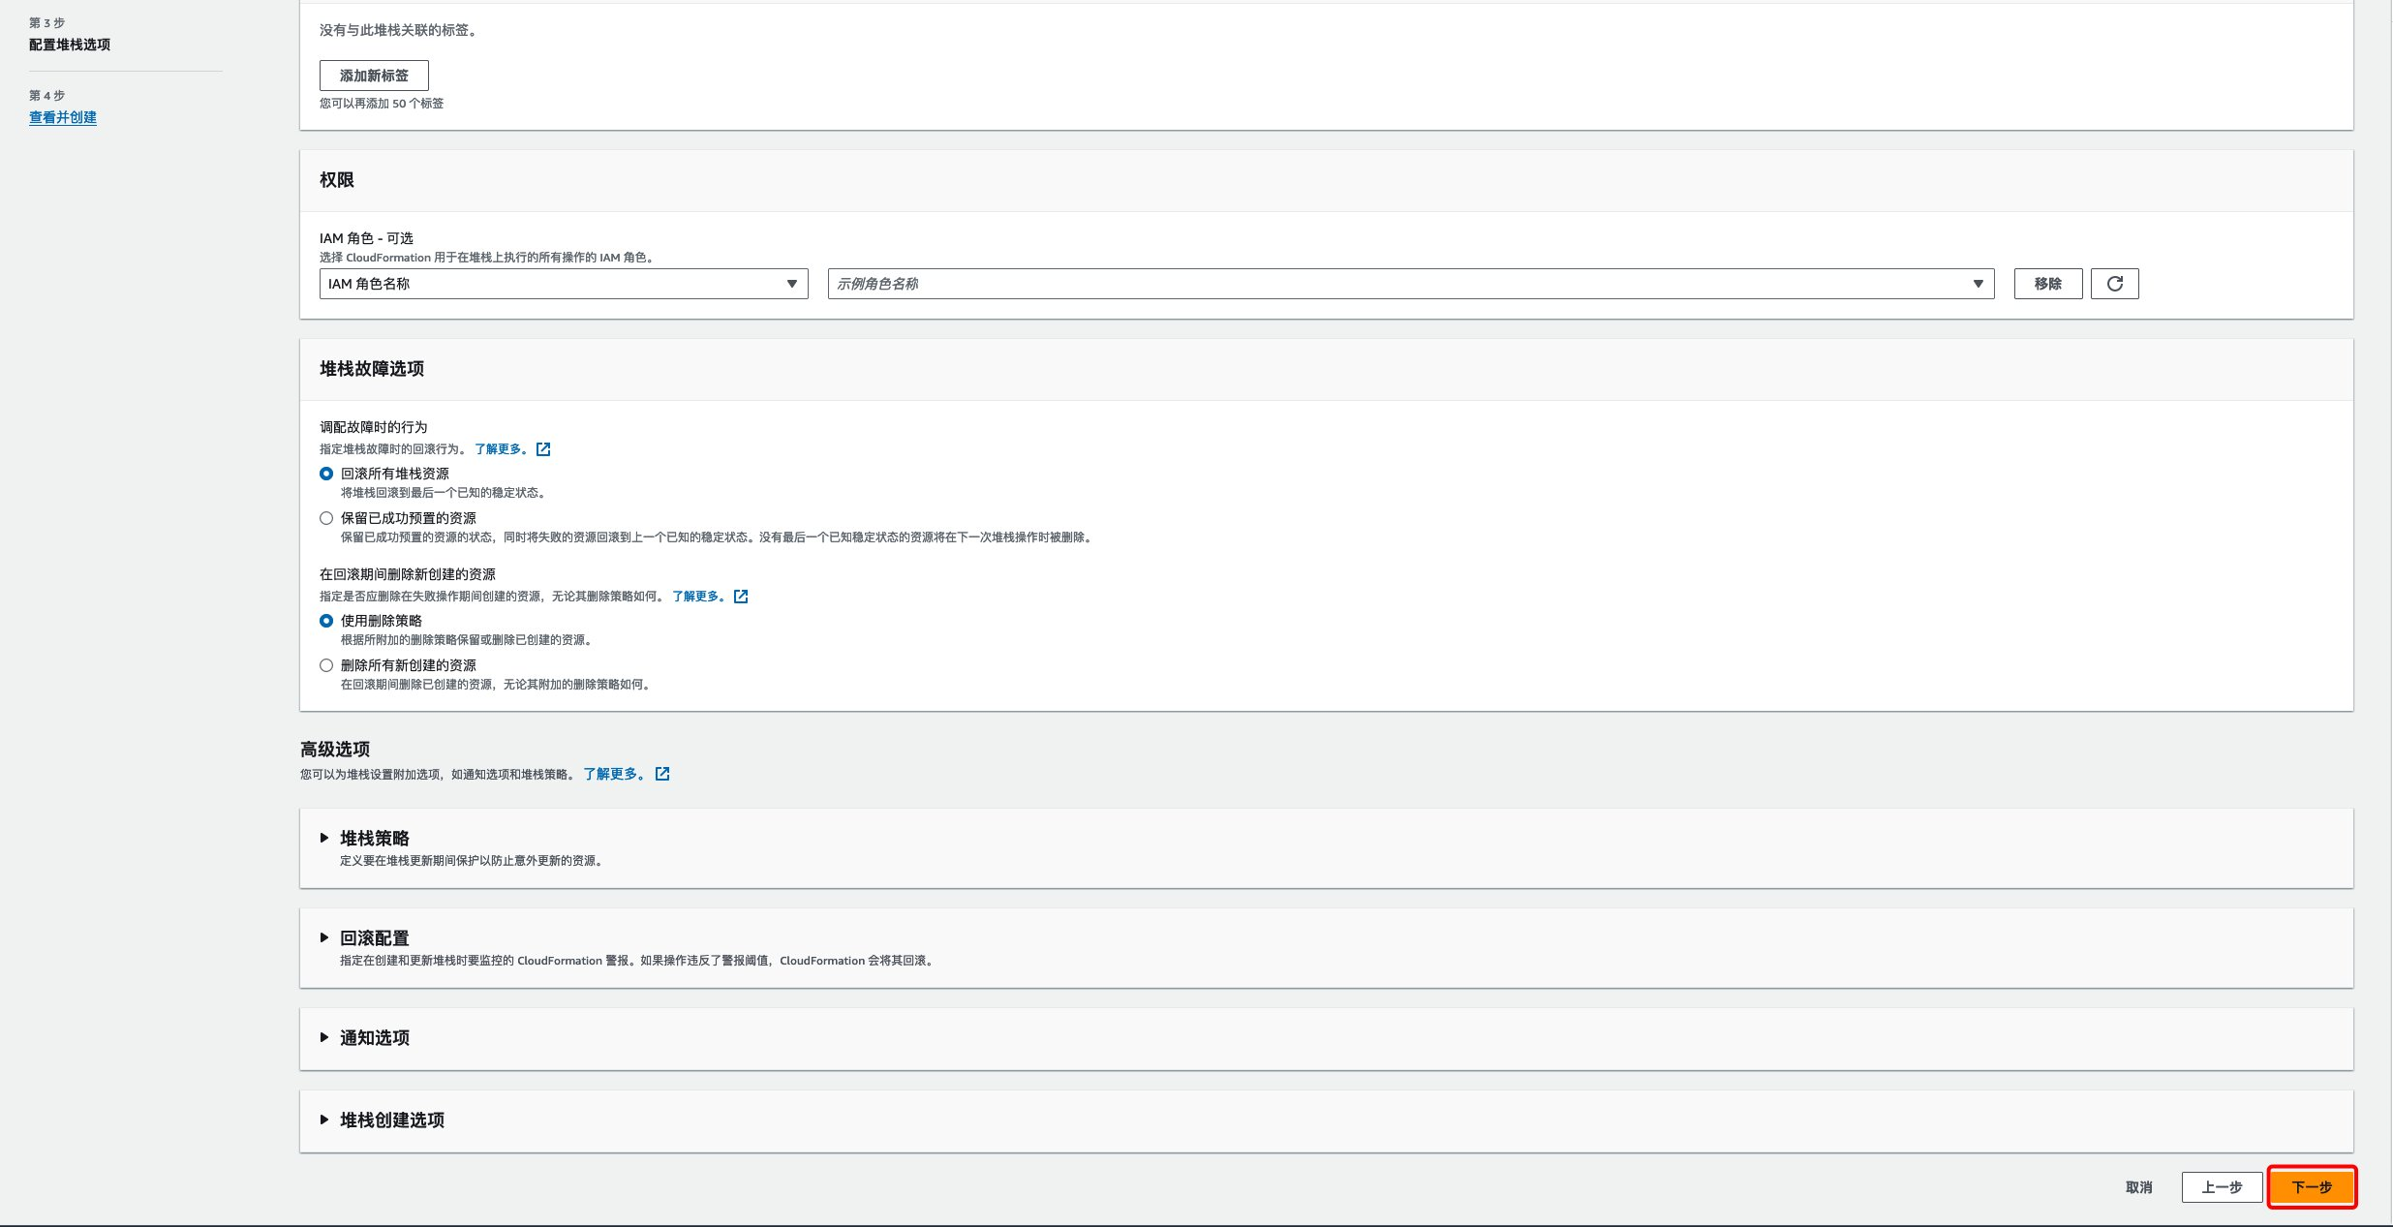The image size is (2393, 1227).
Task: Click 取消 to cancel stack creation
Action: pyautogui.click(x=2138, y=1187)
